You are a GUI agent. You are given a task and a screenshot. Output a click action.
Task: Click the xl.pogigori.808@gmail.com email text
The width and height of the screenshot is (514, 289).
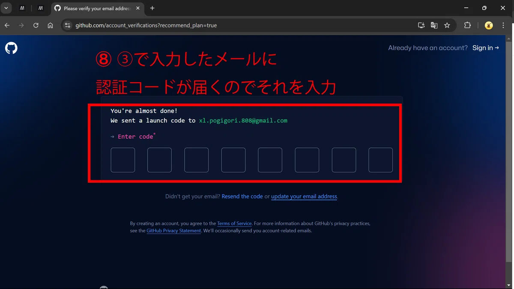[243, 121]
